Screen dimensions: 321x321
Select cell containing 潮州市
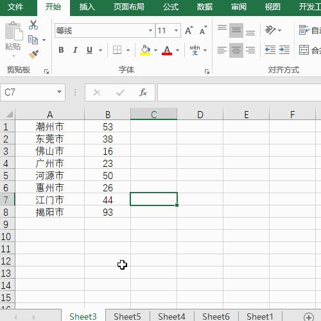coord(49,126)
